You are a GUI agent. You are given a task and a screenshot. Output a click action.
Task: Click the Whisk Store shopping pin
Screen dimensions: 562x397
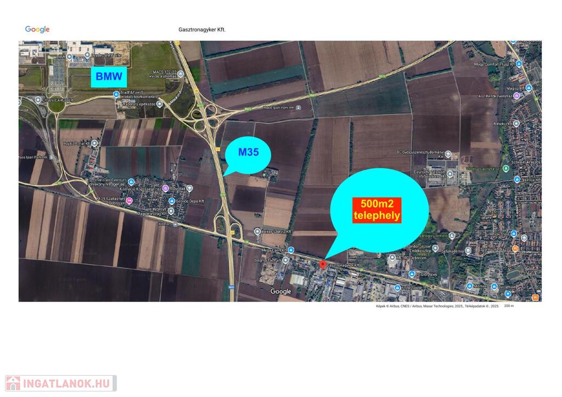tap(514, 234)
